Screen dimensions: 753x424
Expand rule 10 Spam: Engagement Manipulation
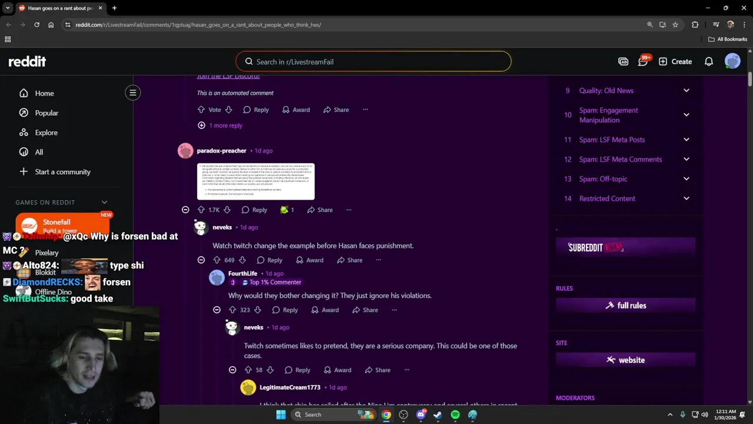click(686, 115)
